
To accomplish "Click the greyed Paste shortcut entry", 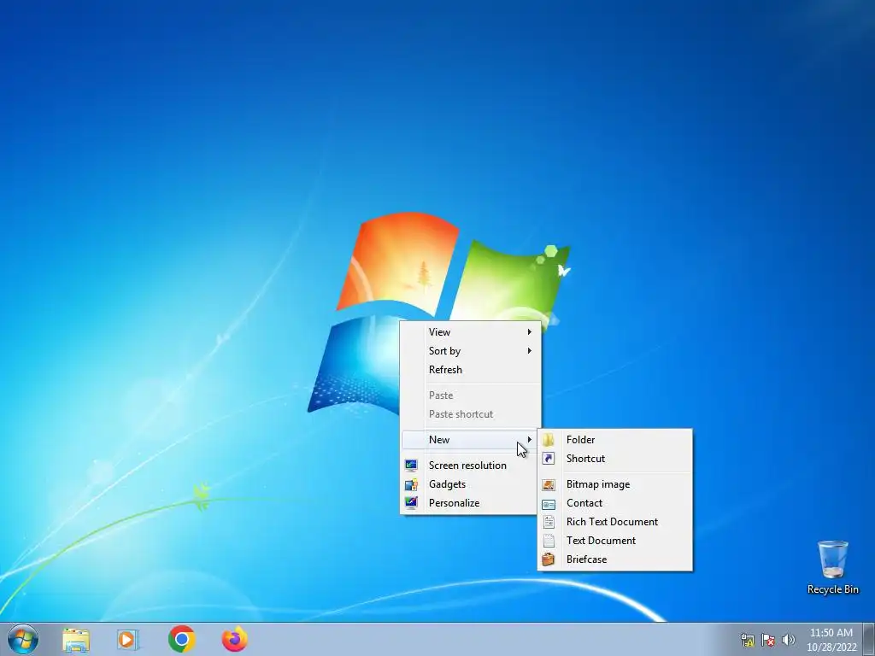I will coord(471,414).
